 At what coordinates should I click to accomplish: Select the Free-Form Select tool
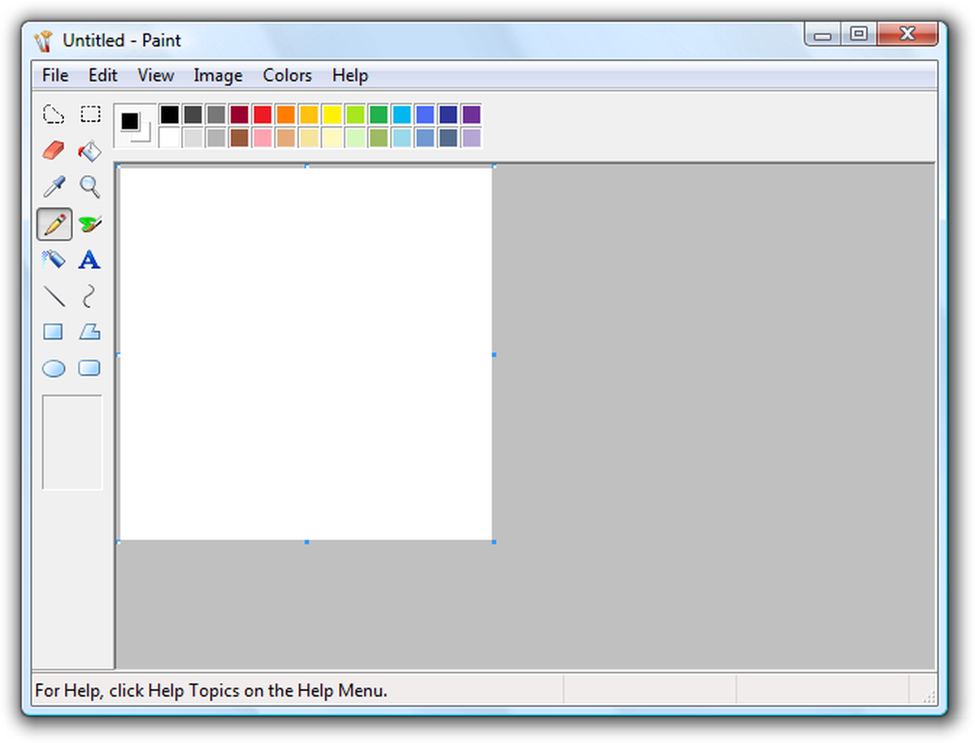[53, 114]
